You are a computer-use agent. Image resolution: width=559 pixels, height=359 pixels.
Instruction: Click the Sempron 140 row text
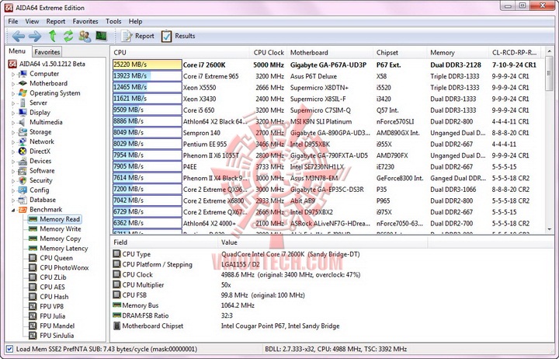201,133
